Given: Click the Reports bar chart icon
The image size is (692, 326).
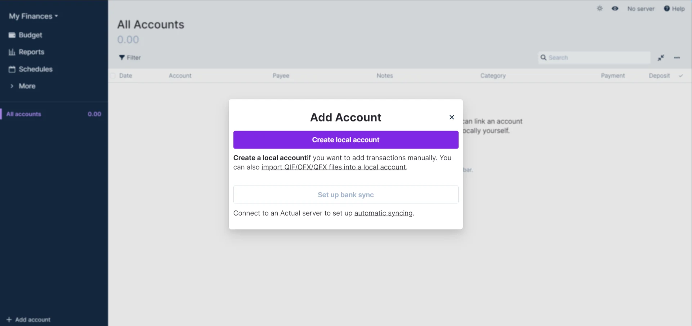Looking at the screenshot, I should [x=12, y=52].
